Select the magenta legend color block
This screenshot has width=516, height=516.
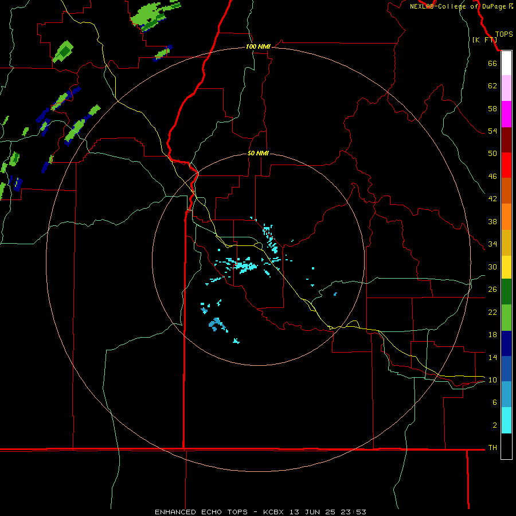point(506,114)
